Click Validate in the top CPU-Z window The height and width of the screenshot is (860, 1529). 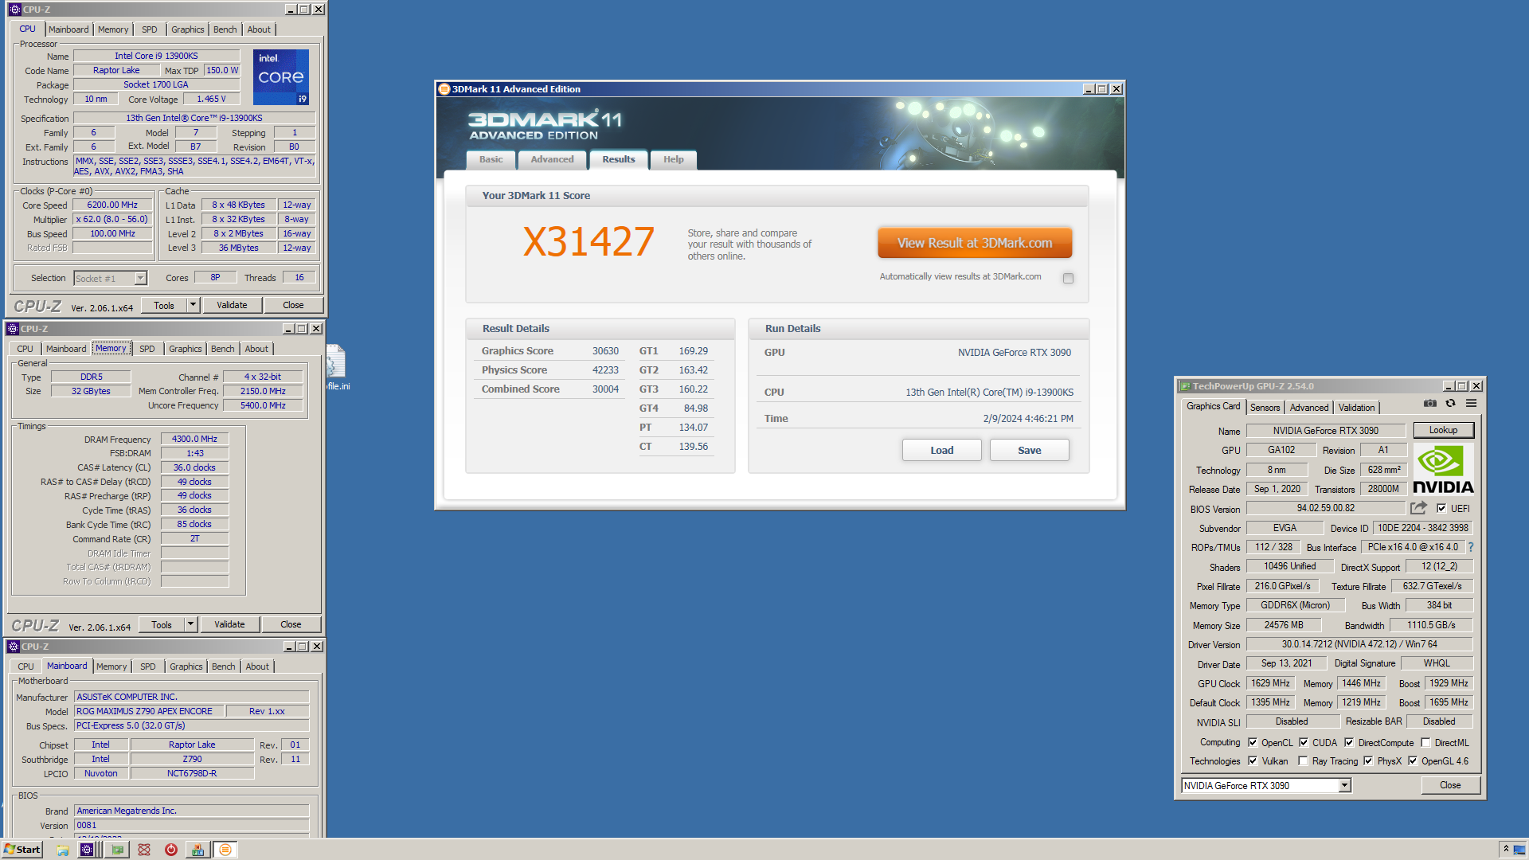click(232, 305)
